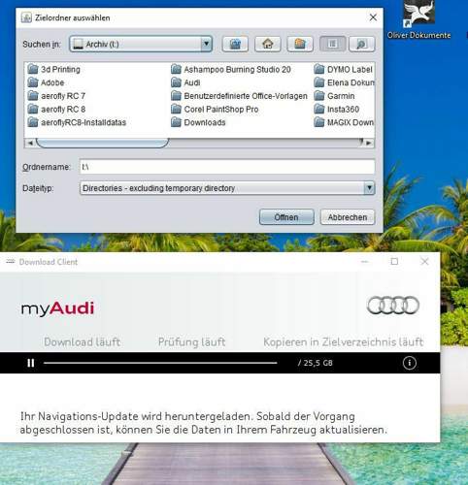468x485 pixels.
Task: Switch to list view
Action: pos(333,44)
